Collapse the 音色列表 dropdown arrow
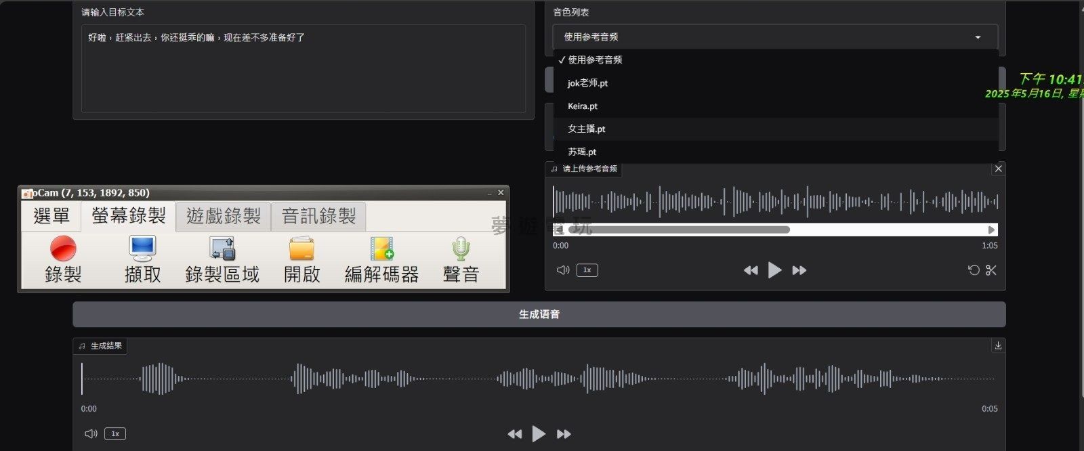Screen dimensions: 1084x451 [x=978, y=37]
